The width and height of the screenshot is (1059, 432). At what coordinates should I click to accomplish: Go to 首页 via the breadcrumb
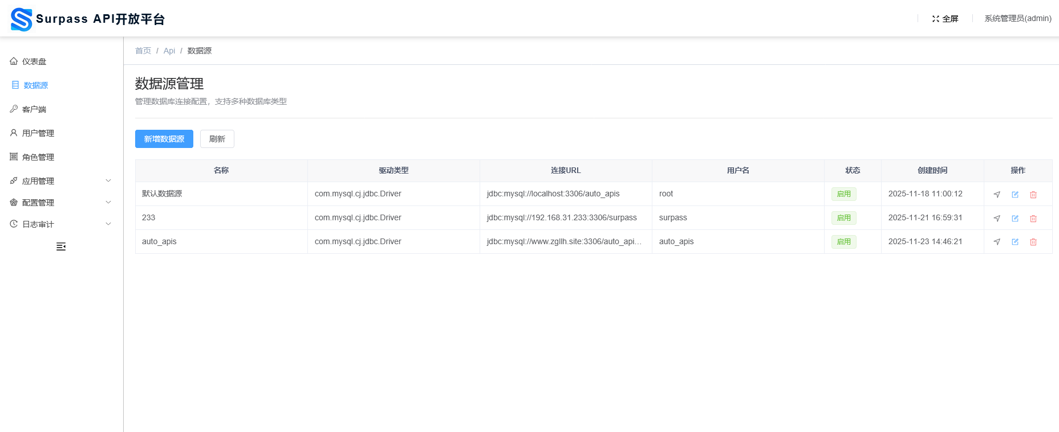click(143, 51)
